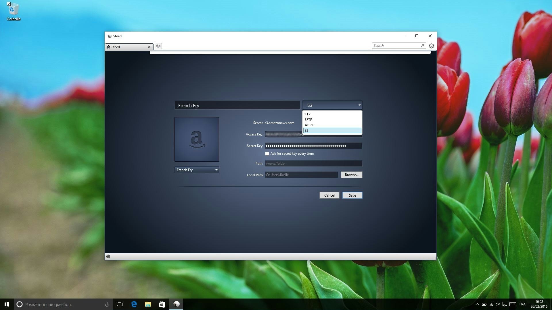The width and height of the screenshot is (552, 310).
Task: Click into the Path input field
Action: pos(313,164)
